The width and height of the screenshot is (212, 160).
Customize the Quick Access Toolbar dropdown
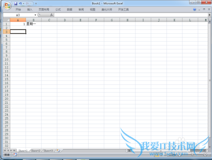tap(36, 3)
